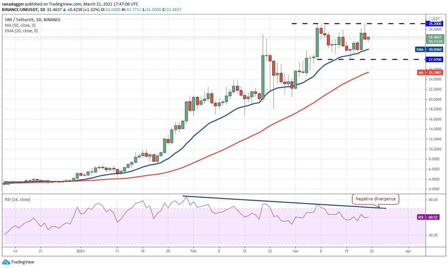
Task: Click the TradingView cloud logo icon
Action: tap(6, 262)
